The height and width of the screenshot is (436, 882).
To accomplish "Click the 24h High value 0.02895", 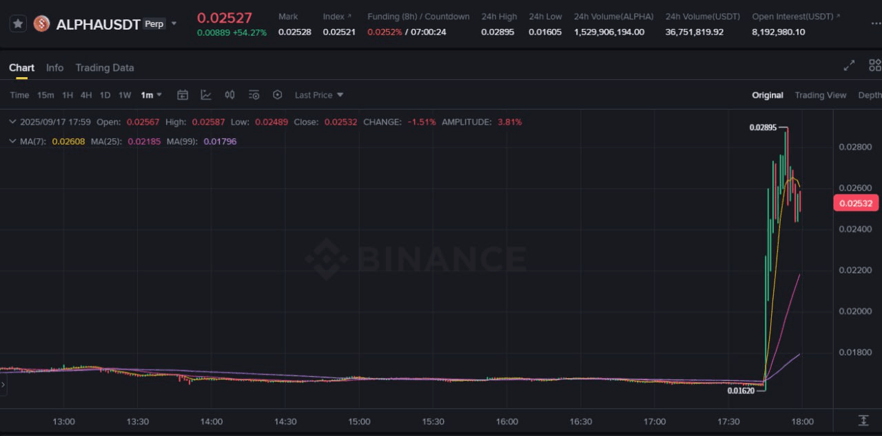I will (x=498, y=32).
